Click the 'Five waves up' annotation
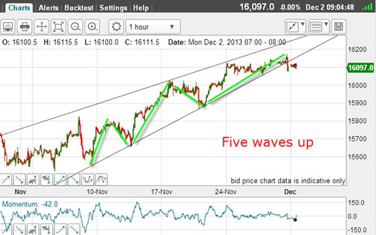 tap(267, 142)
